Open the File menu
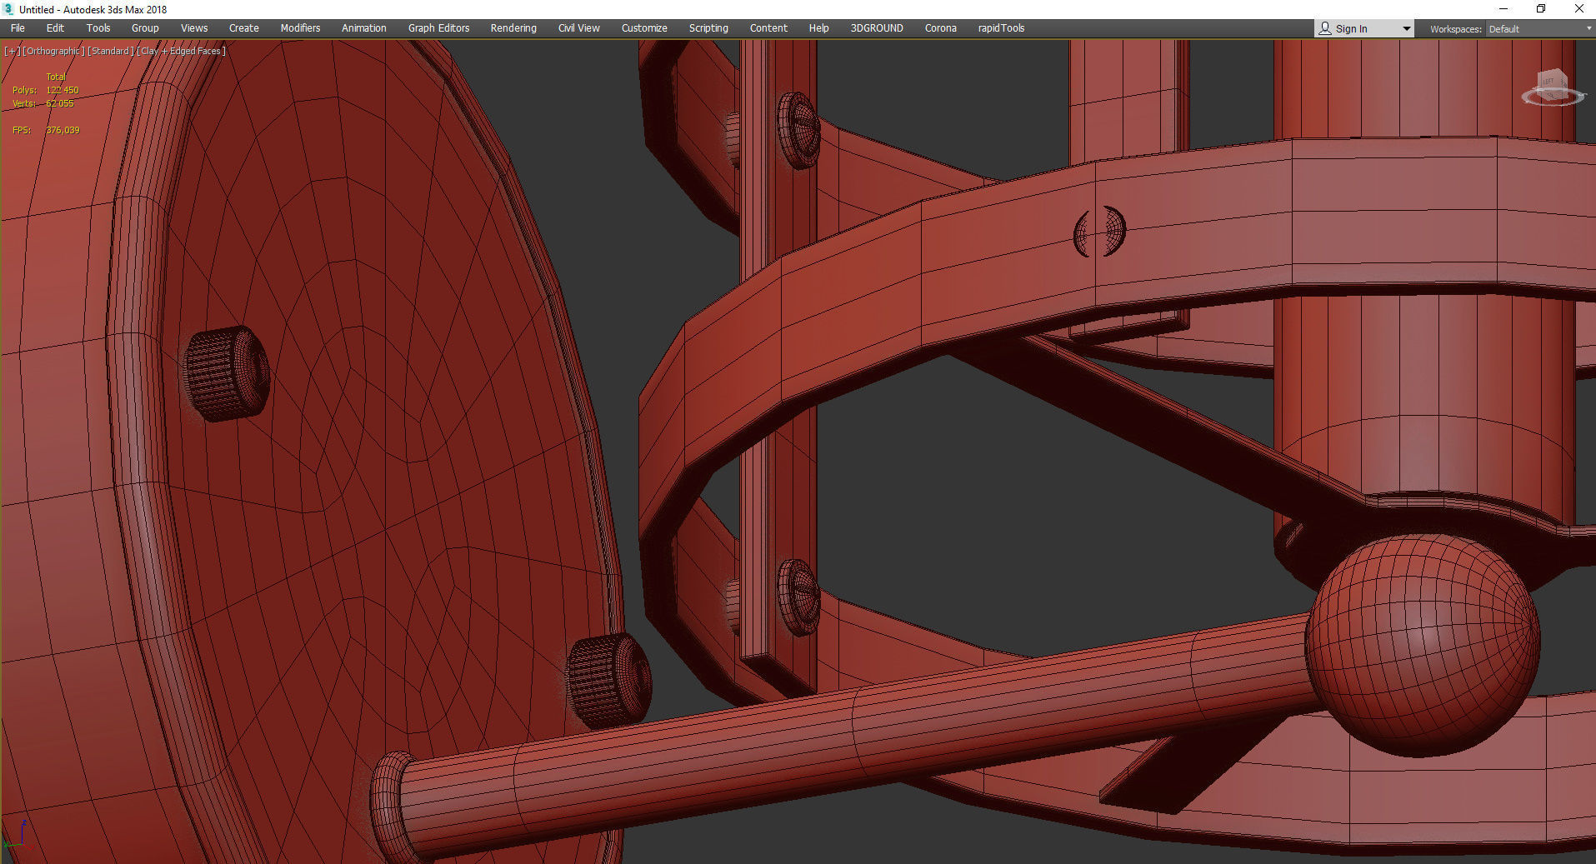The height and width of the screenshot is (864, 1596). tap(18, 28)
